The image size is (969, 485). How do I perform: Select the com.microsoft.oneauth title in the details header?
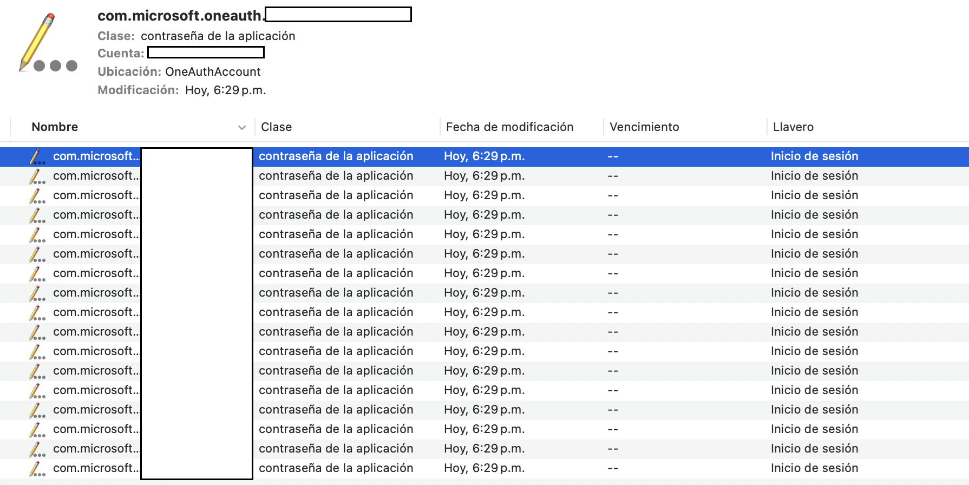tap(181, 16)
